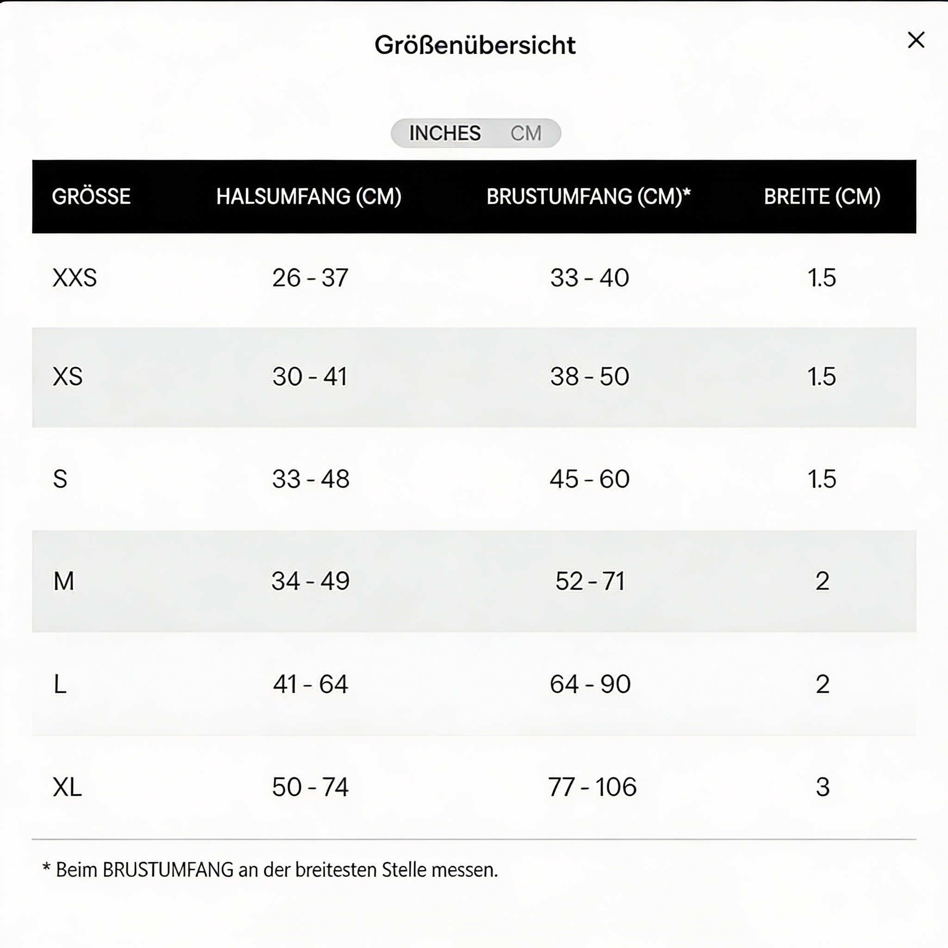Select the L size label
Screen dimensions: 948x948
click(x=60, y=684)
